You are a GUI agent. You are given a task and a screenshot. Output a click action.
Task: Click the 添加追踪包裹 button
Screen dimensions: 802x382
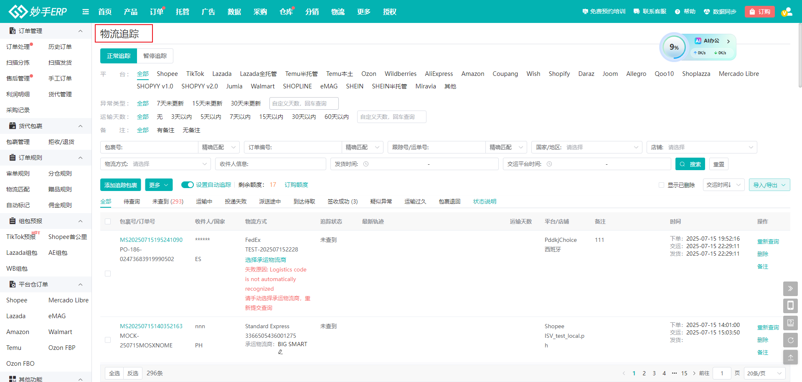121,185
